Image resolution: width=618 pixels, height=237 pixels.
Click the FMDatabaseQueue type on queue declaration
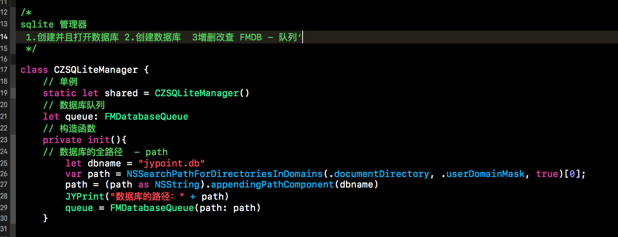(x=146, y=117)
